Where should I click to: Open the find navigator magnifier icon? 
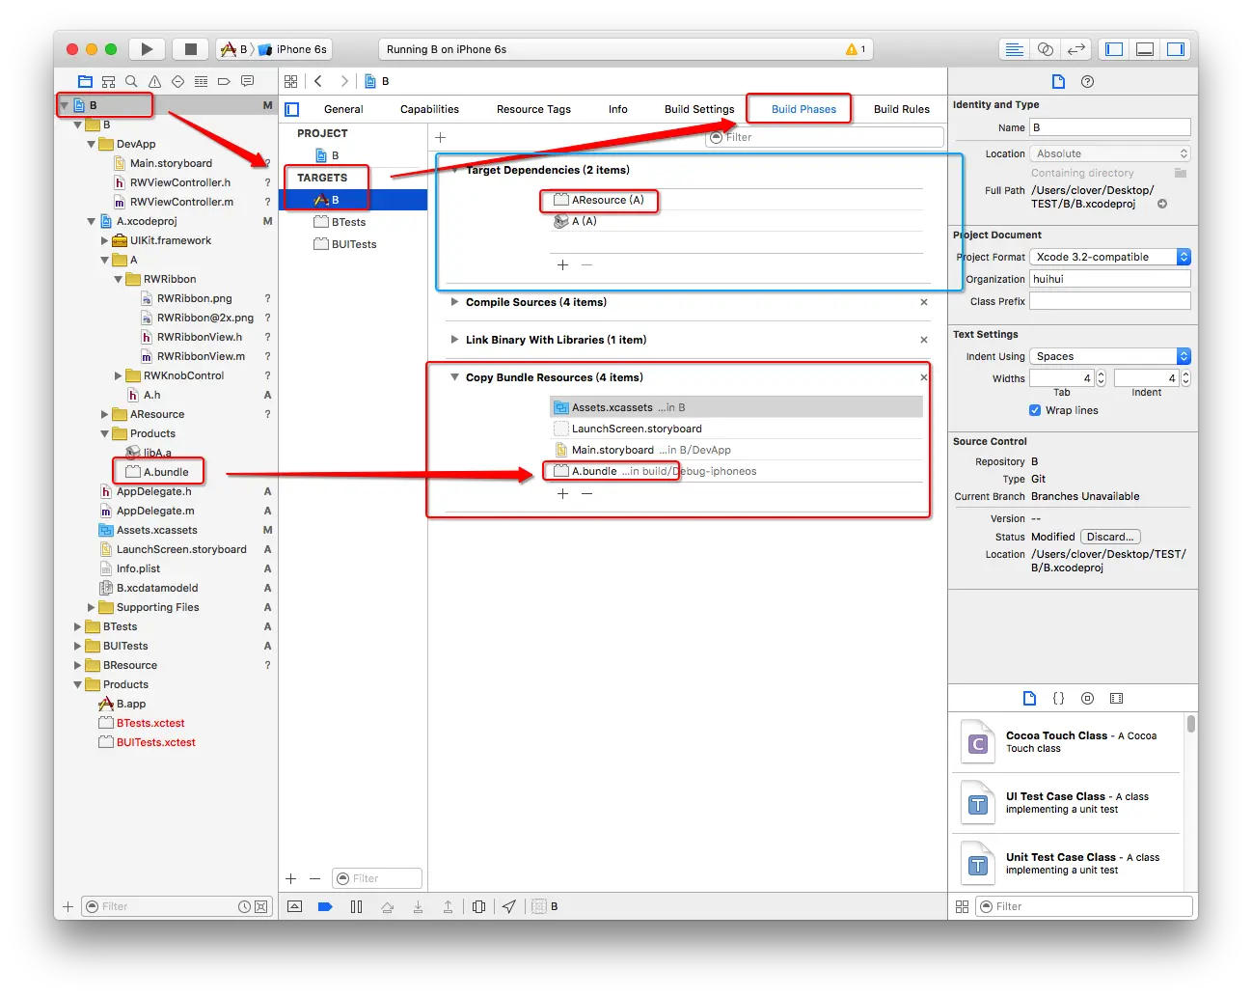pyautogui.click(x=131, y=82)
